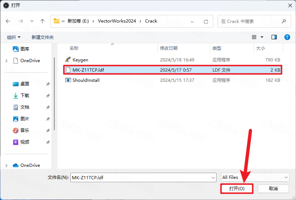The width and height of the screenshot is (296, 200).
Task: Open the view options dropdown arrow
Action: 262,37
